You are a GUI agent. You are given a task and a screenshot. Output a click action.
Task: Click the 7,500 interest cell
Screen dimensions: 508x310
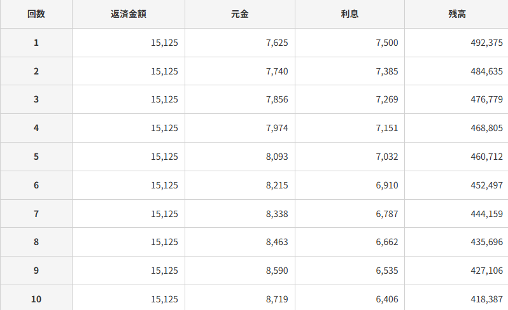pyautogui.click(x=349, y=43)
